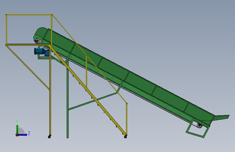235x152 pixels.
Task: Select the yellow diagonal brace under platform
Action: click(x=28, y=68)
